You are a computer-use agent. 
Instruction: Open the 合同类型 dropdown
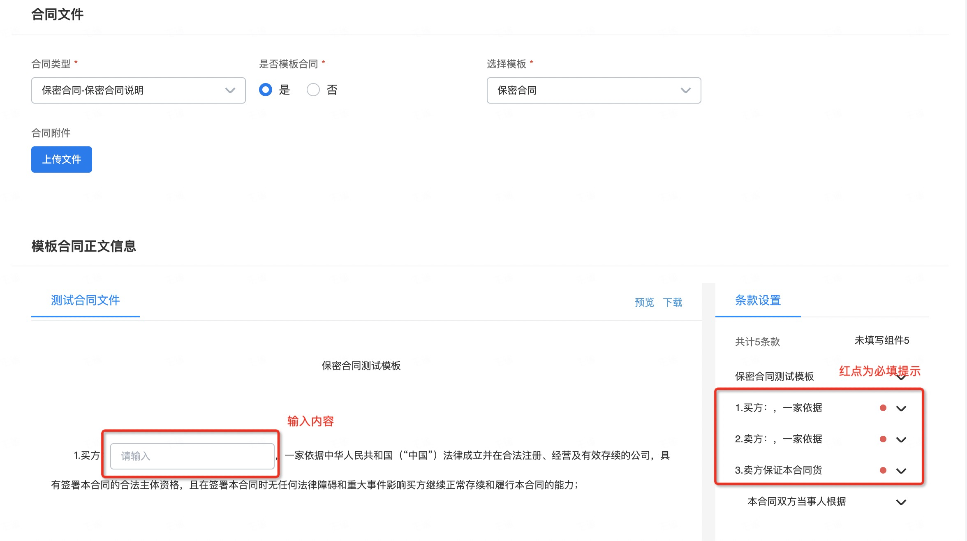pos(138,90)
